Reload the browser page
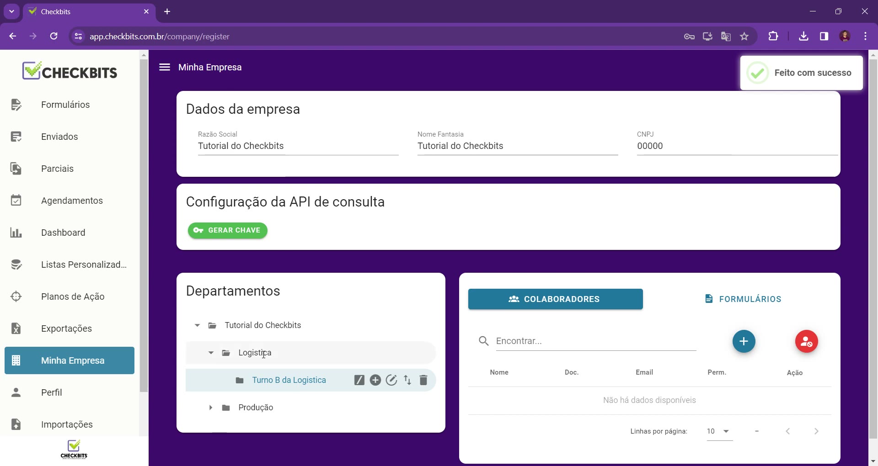The height and width of the screenshot is (466, 878). click(x=54, y=36)
